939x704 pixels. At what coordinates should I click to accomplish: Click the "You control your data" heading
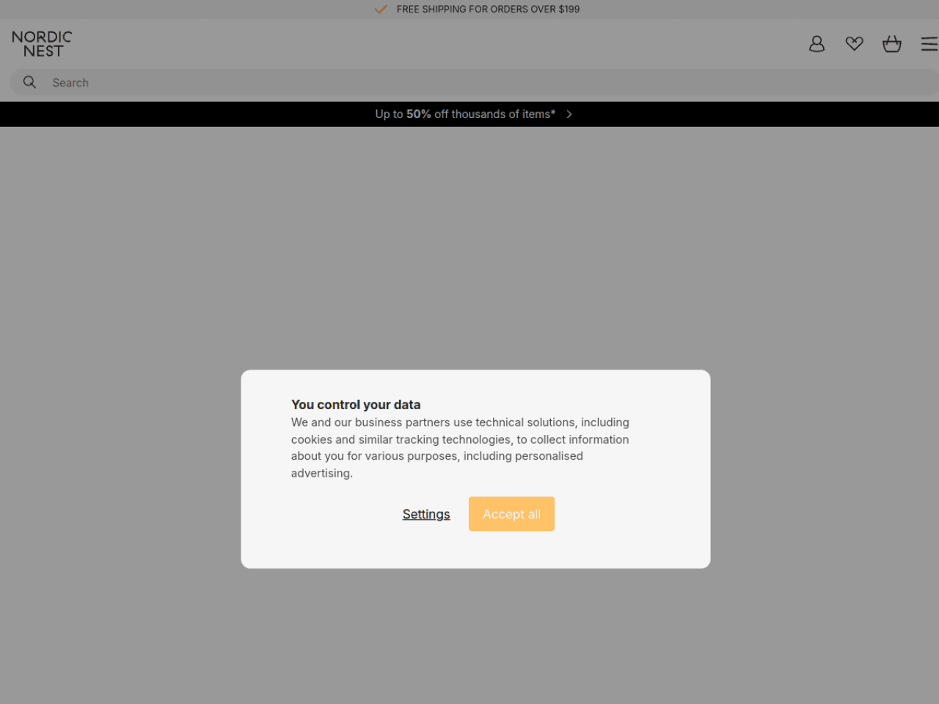pos(356,405)
